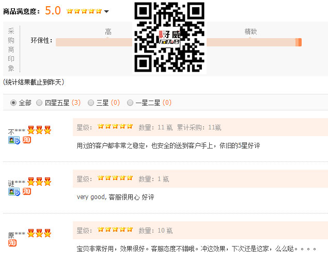Click the 'very good' review text
The height and width of the screenshot is (262, 328).
pos(116,197)
